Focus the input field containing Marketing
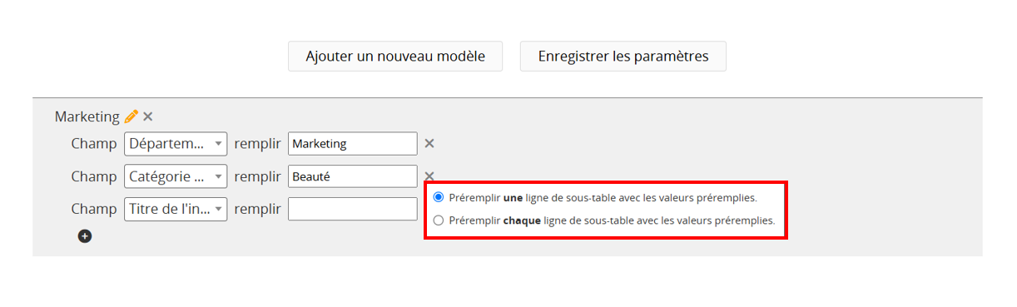This screenshot has height=307, width=1017. pos(353,144)
